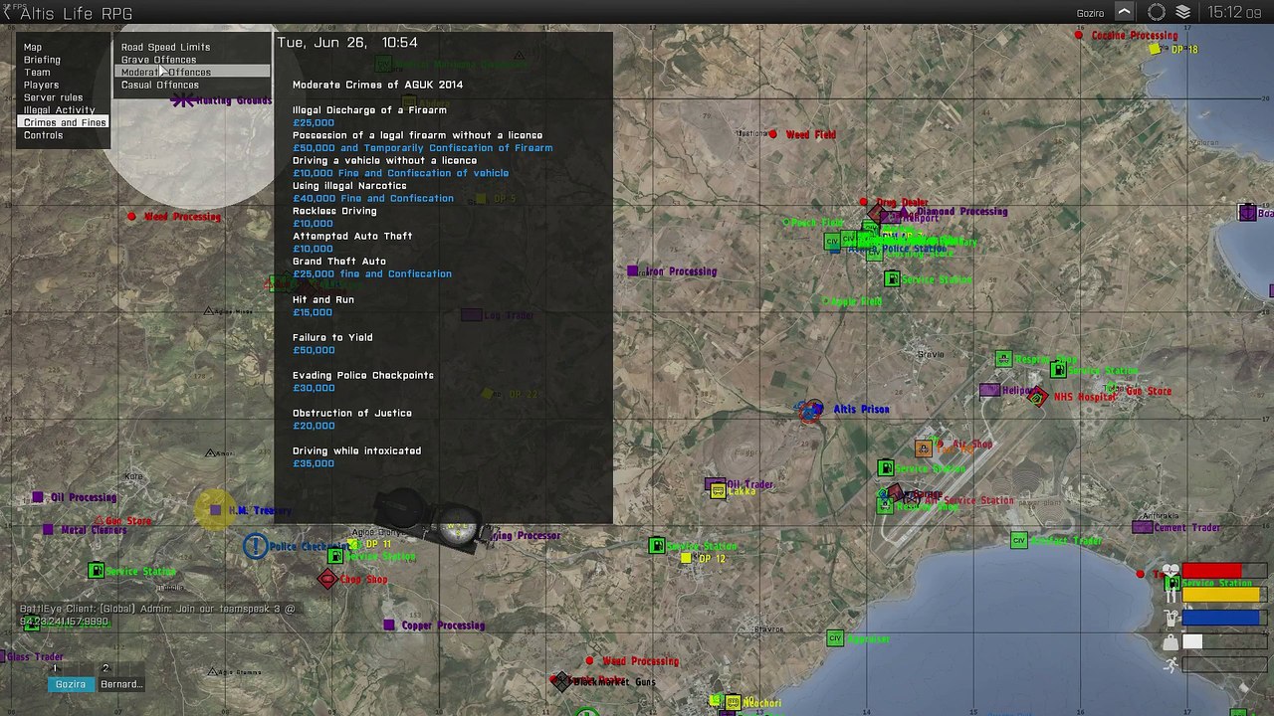The height and width of the screenshot is (716, 1274).
Task: Click the Altis Prison marker
Action: click(811, 410)
